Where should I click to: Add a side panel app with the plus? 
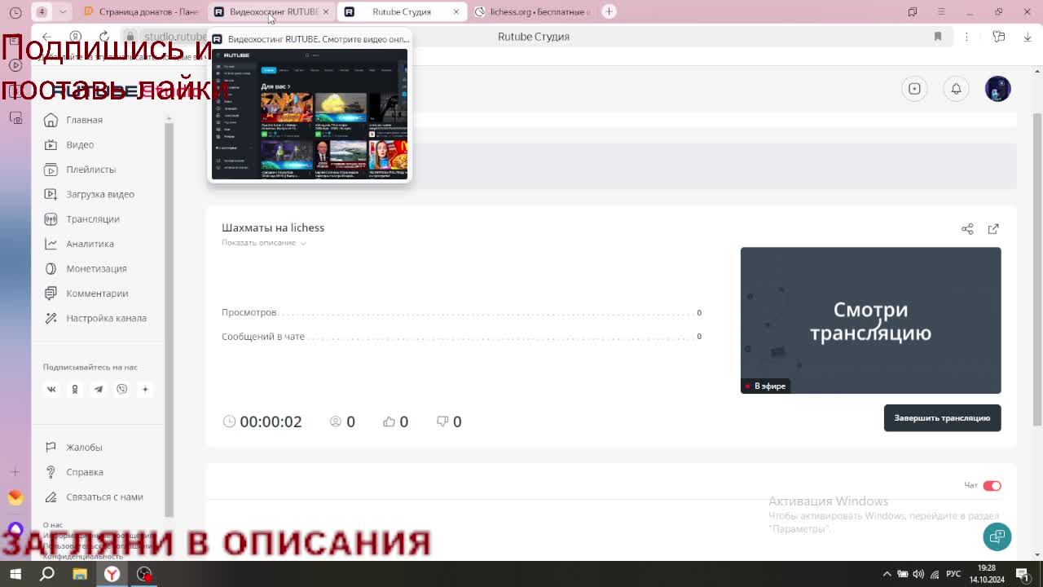point(15,472)
